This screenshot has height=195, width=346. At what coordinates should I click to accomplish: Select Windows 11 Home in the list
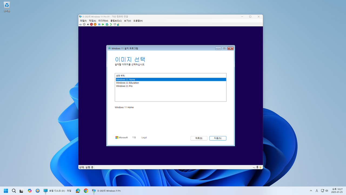[x=171, y=80]
